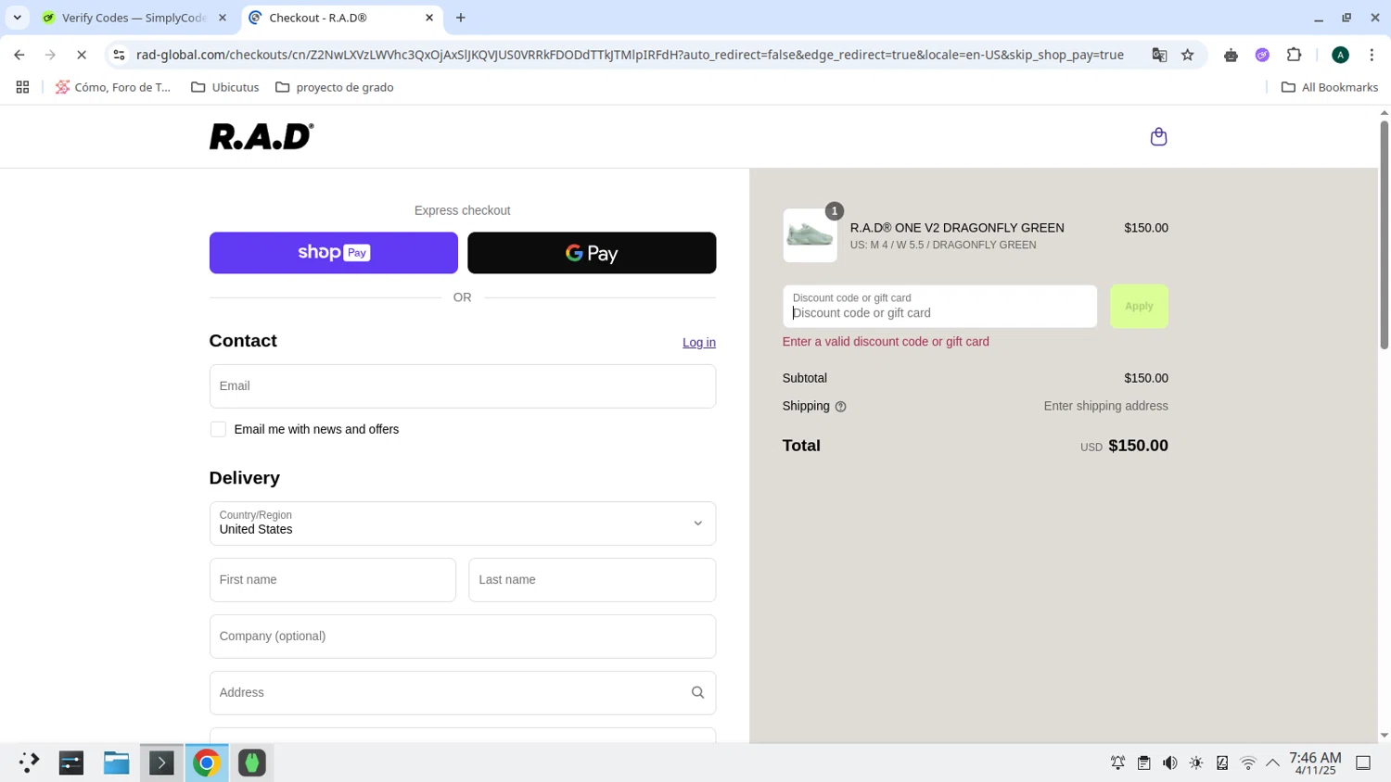Pay with Google Pay button
This screenshot has width=1391, height=782.
point(592,253)
